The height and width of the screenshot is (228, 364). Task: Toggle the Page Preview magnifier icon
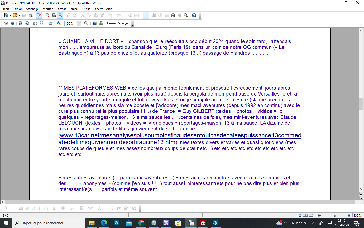click(60, 15)
